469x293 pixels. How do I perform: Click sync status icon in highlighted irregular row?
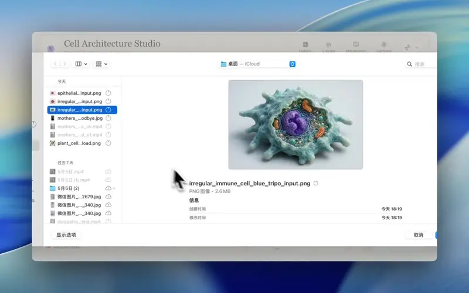pos(108,110)
